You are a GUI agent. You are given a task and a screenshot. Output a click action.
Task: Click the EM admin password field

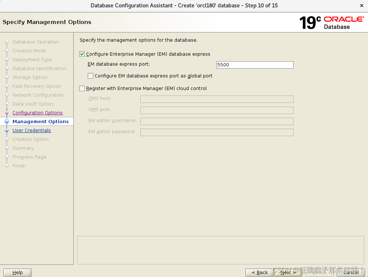(x=217, y=132)
